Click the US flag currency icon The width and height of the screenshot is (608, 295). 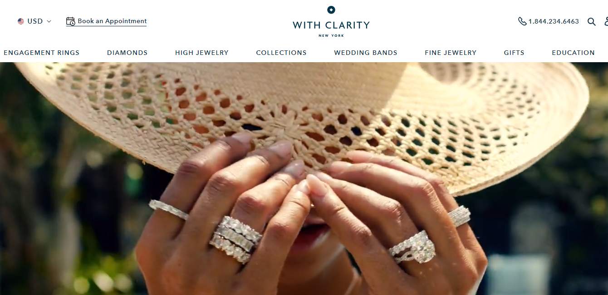pyautogui.click(x=20, y=21)
